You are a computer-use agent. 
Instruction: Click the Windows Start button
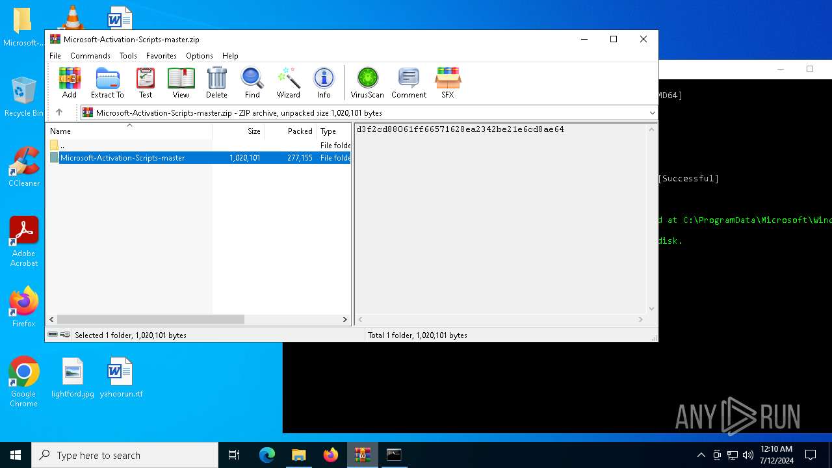point(16,455)
